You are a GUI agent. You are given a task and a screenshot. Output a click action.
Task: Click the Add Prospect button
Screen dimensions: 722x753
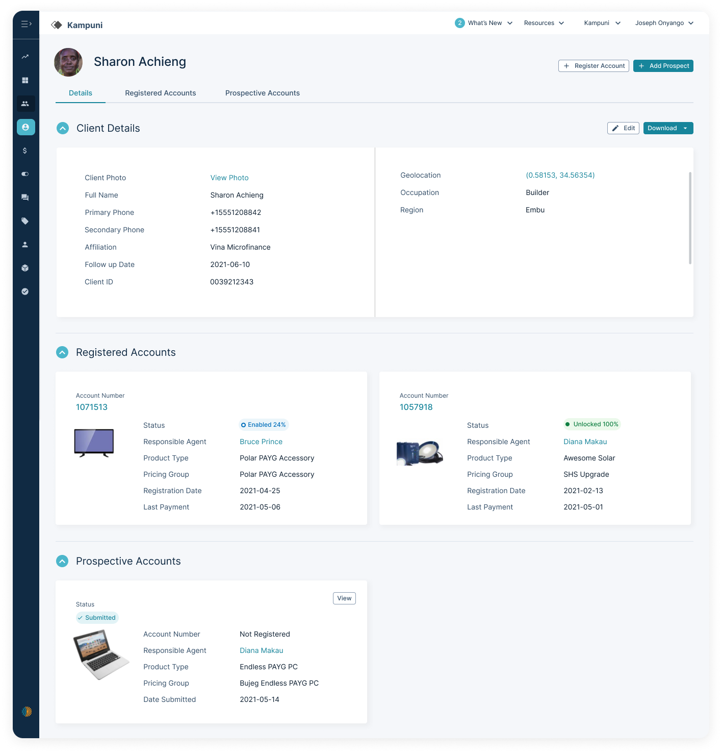point(663,66)
